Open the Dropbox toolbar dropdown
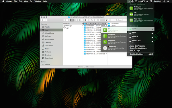The height and width of the screenshot is (108, 172). pos(107,20)
